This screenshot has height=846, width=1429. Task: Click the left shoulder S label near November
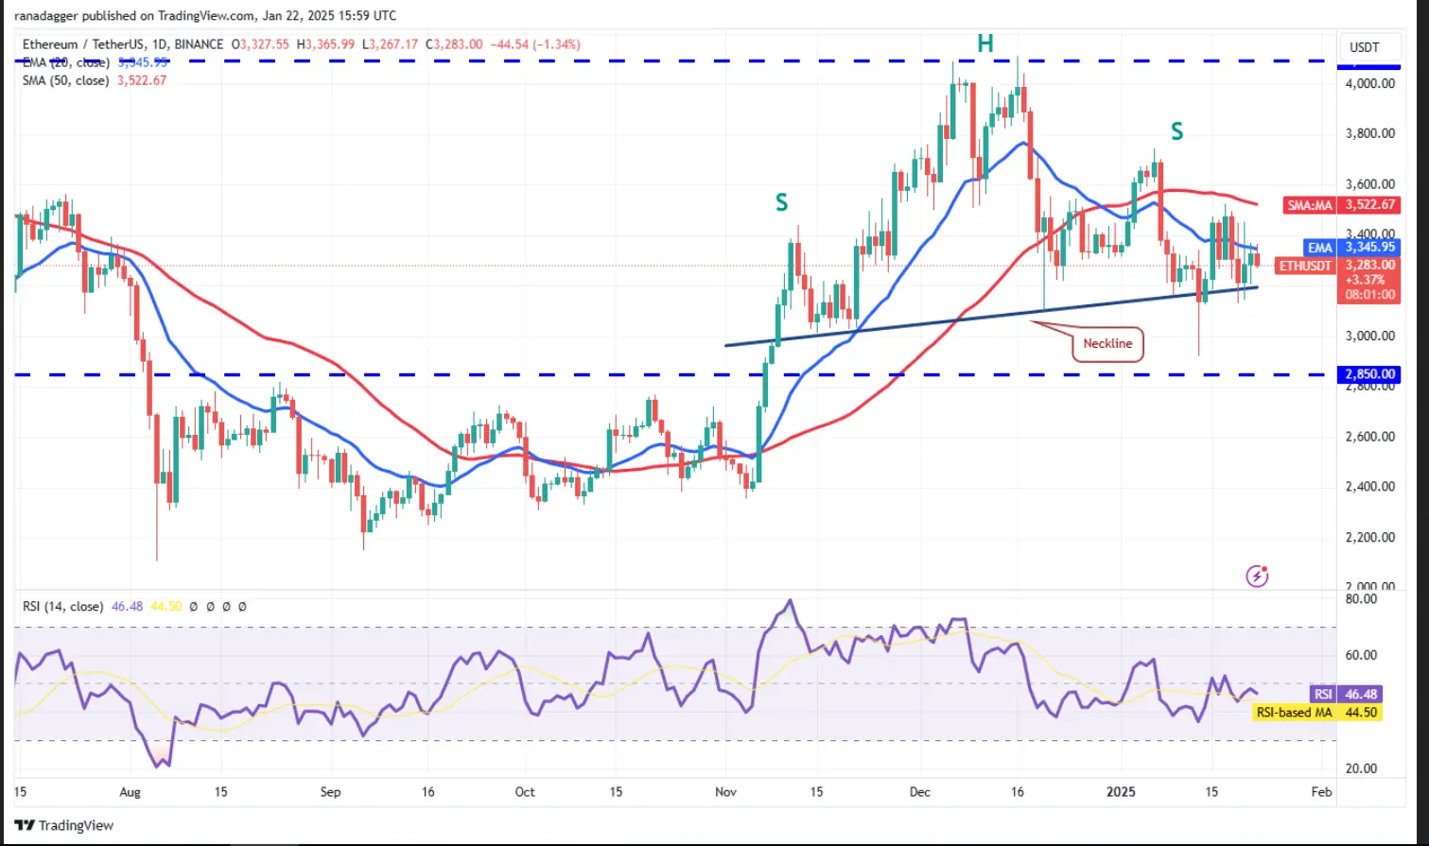point(781,202)
